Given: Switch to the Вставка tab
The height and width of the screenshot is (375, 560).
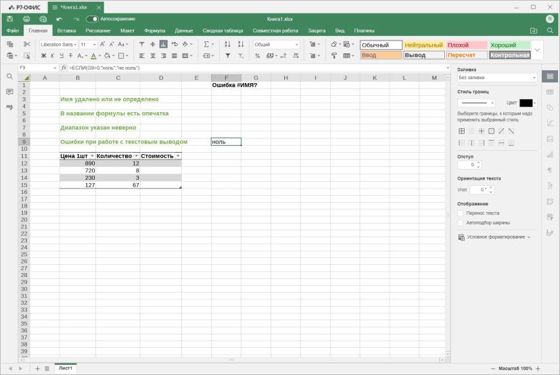Looking at the screenshot, I should [66, 30].
